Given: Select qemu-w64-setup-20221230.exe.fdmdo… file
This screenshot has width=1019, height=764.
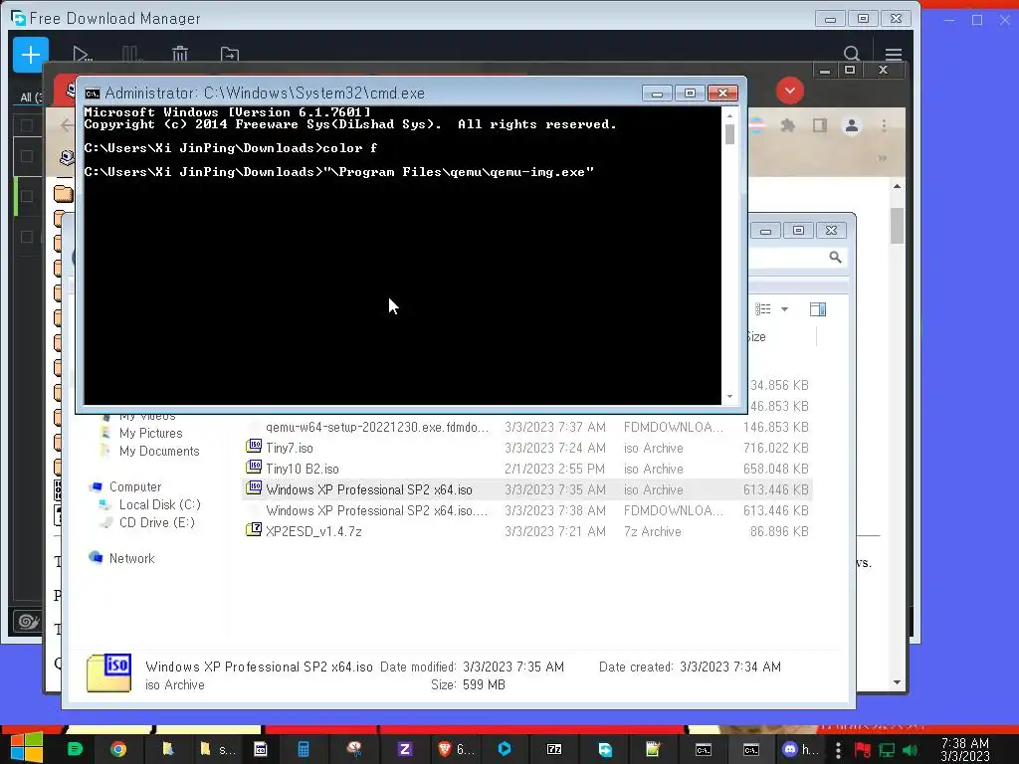Looking at the screenshot, I should [x=527, y=427].
